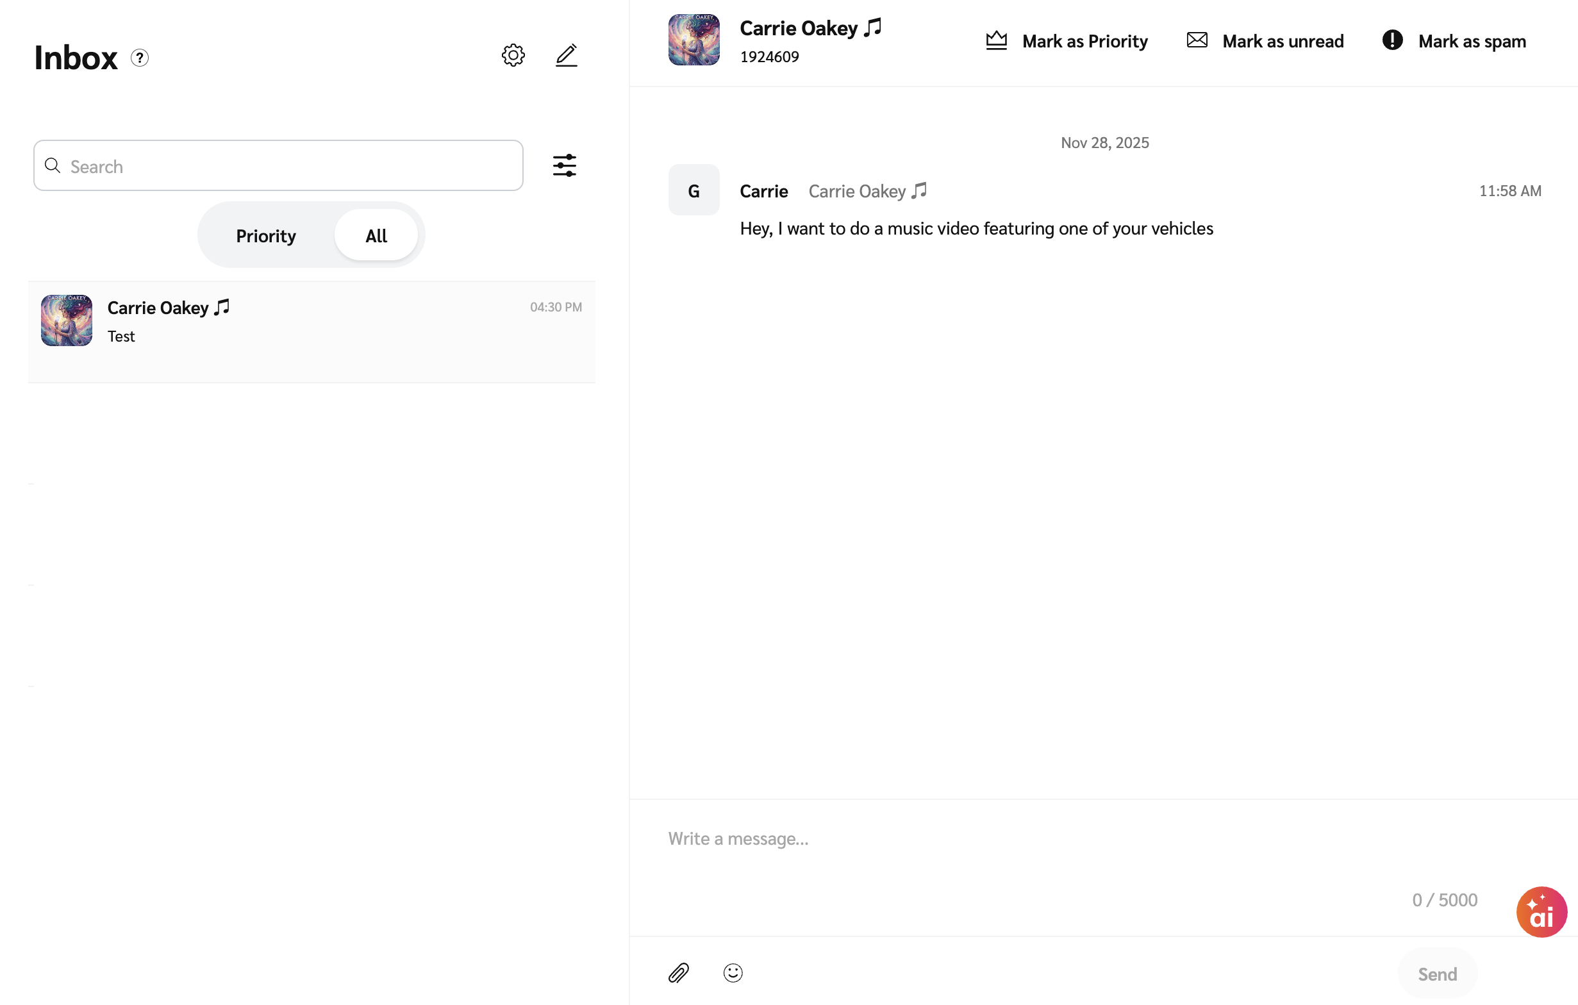Click the G sender avatar in message

(x=693, y=190)
